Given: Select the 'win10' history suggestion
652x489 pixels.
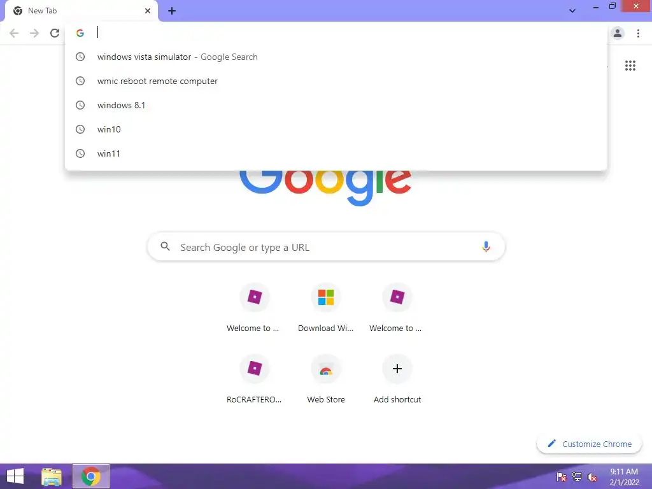Looking at the screenshot, I should click(336, 129).
